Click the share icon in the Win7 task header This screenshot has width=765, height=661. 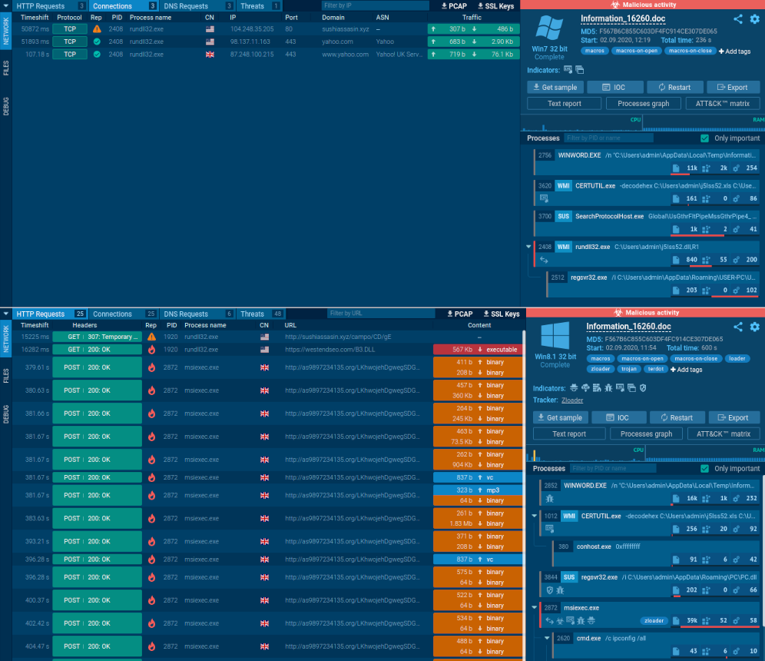738,19
